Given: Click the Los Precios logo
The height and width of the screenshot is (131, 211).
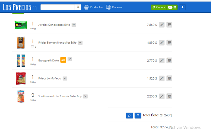Looking at the screenshot, I should coord(20,7).
